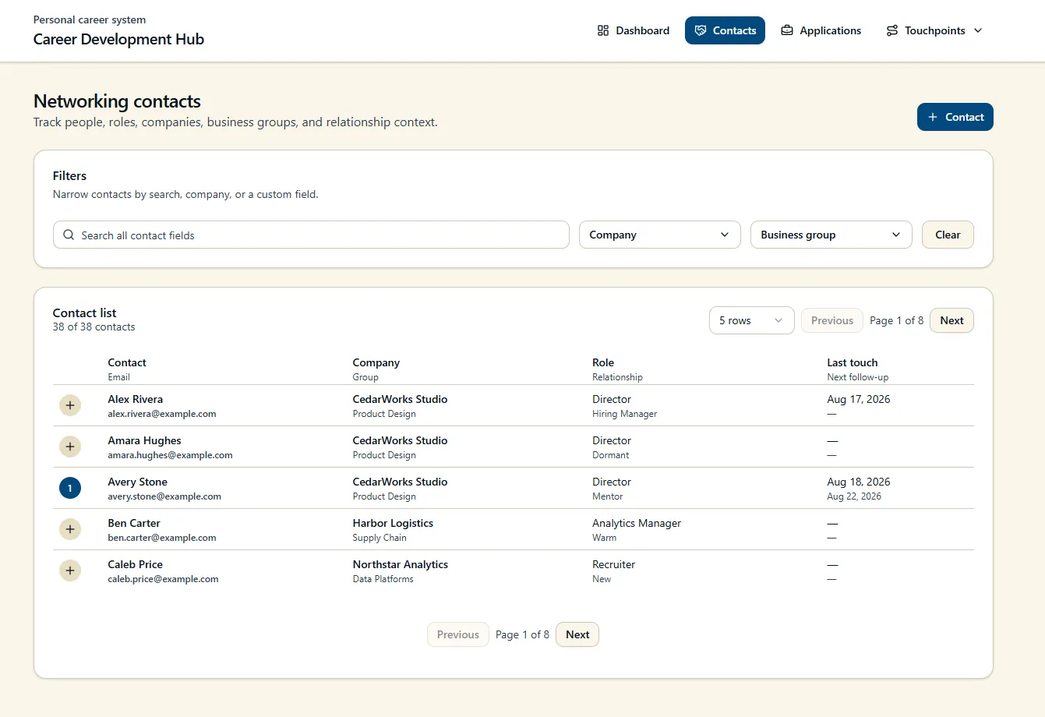Click the Supply Chain group text
The height and width of the screenshot is (717, 1045).
pyautogui.click(x=380, y=538)
